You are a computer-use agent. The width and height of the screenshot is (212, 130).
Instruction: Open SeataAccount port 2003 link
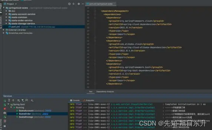[48, 111]
